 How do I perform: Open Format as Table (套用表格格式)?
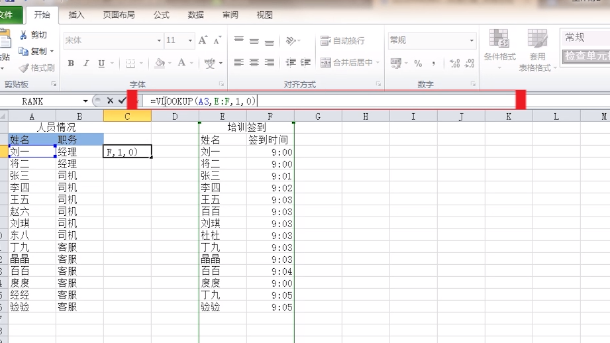[537, 50]
